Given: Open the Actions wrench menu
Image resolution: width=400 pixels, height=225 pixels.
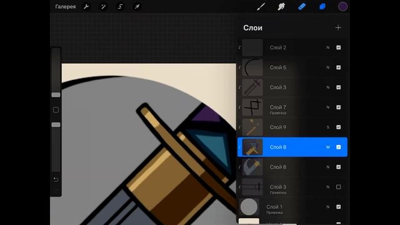Looking at the screenshot, I should point(86,7).
